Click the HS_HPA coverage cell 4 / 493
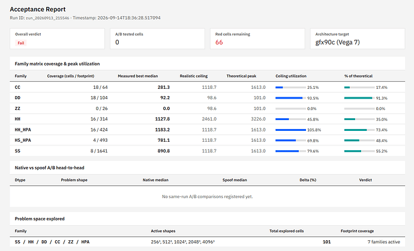This screenshot has width=414, height=251. (x=100, y=141)
